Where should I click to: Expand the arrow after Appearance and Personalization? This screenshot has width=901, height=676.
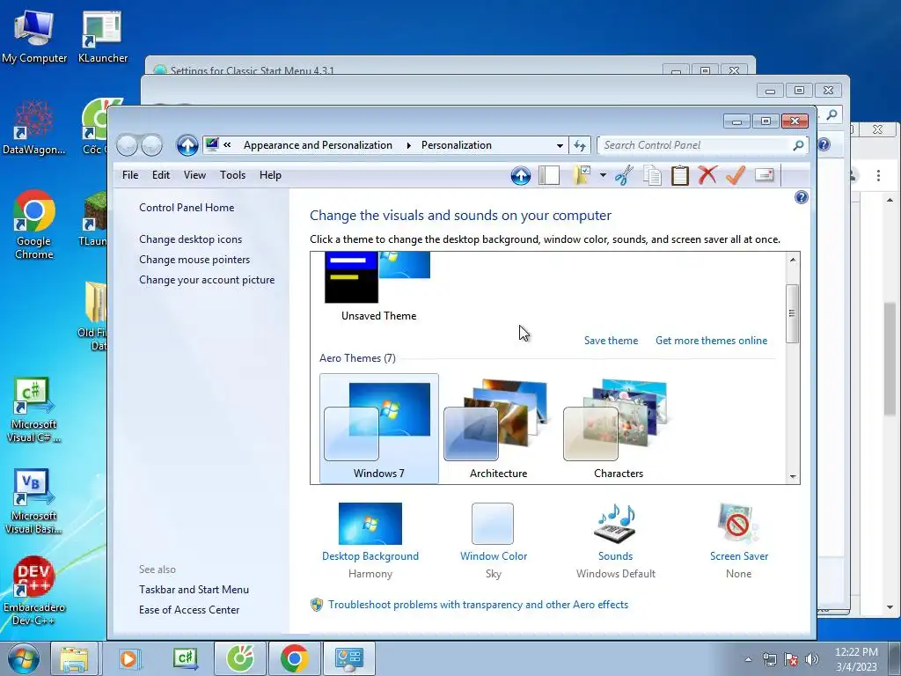tap(408, 145)
